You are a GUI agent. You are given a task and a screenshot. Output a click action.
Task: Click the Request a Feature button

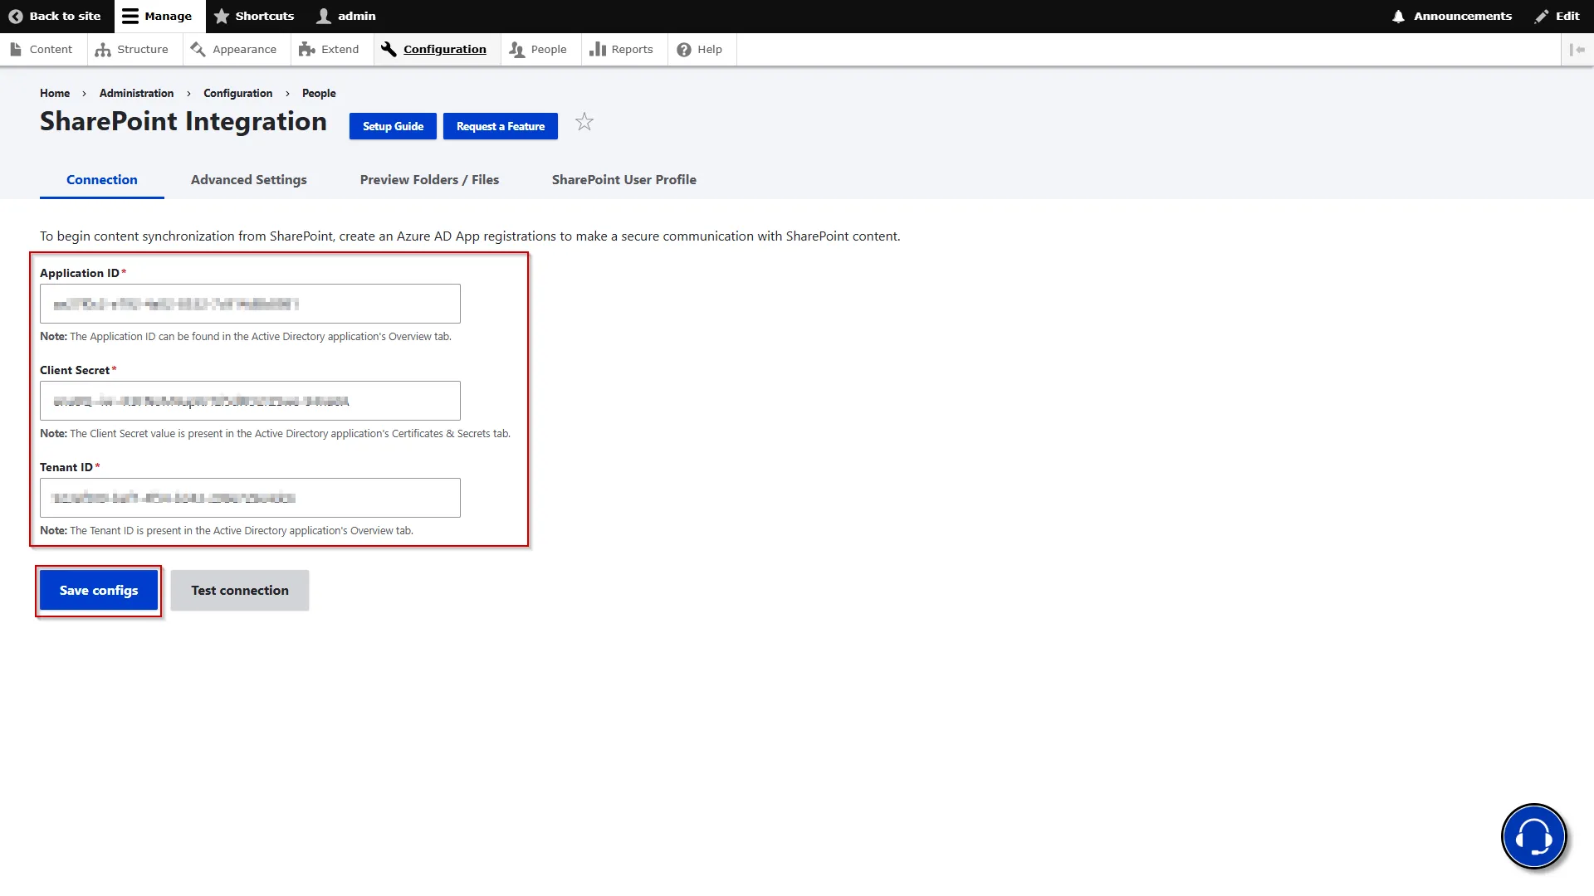501,126
